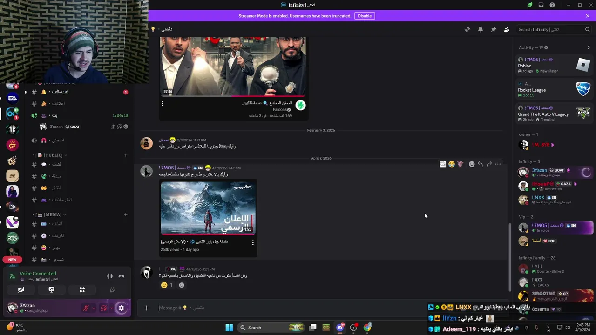Click the green leaf icon in title bar
Viewport: 596px width, 335px height.
(530, 5)
